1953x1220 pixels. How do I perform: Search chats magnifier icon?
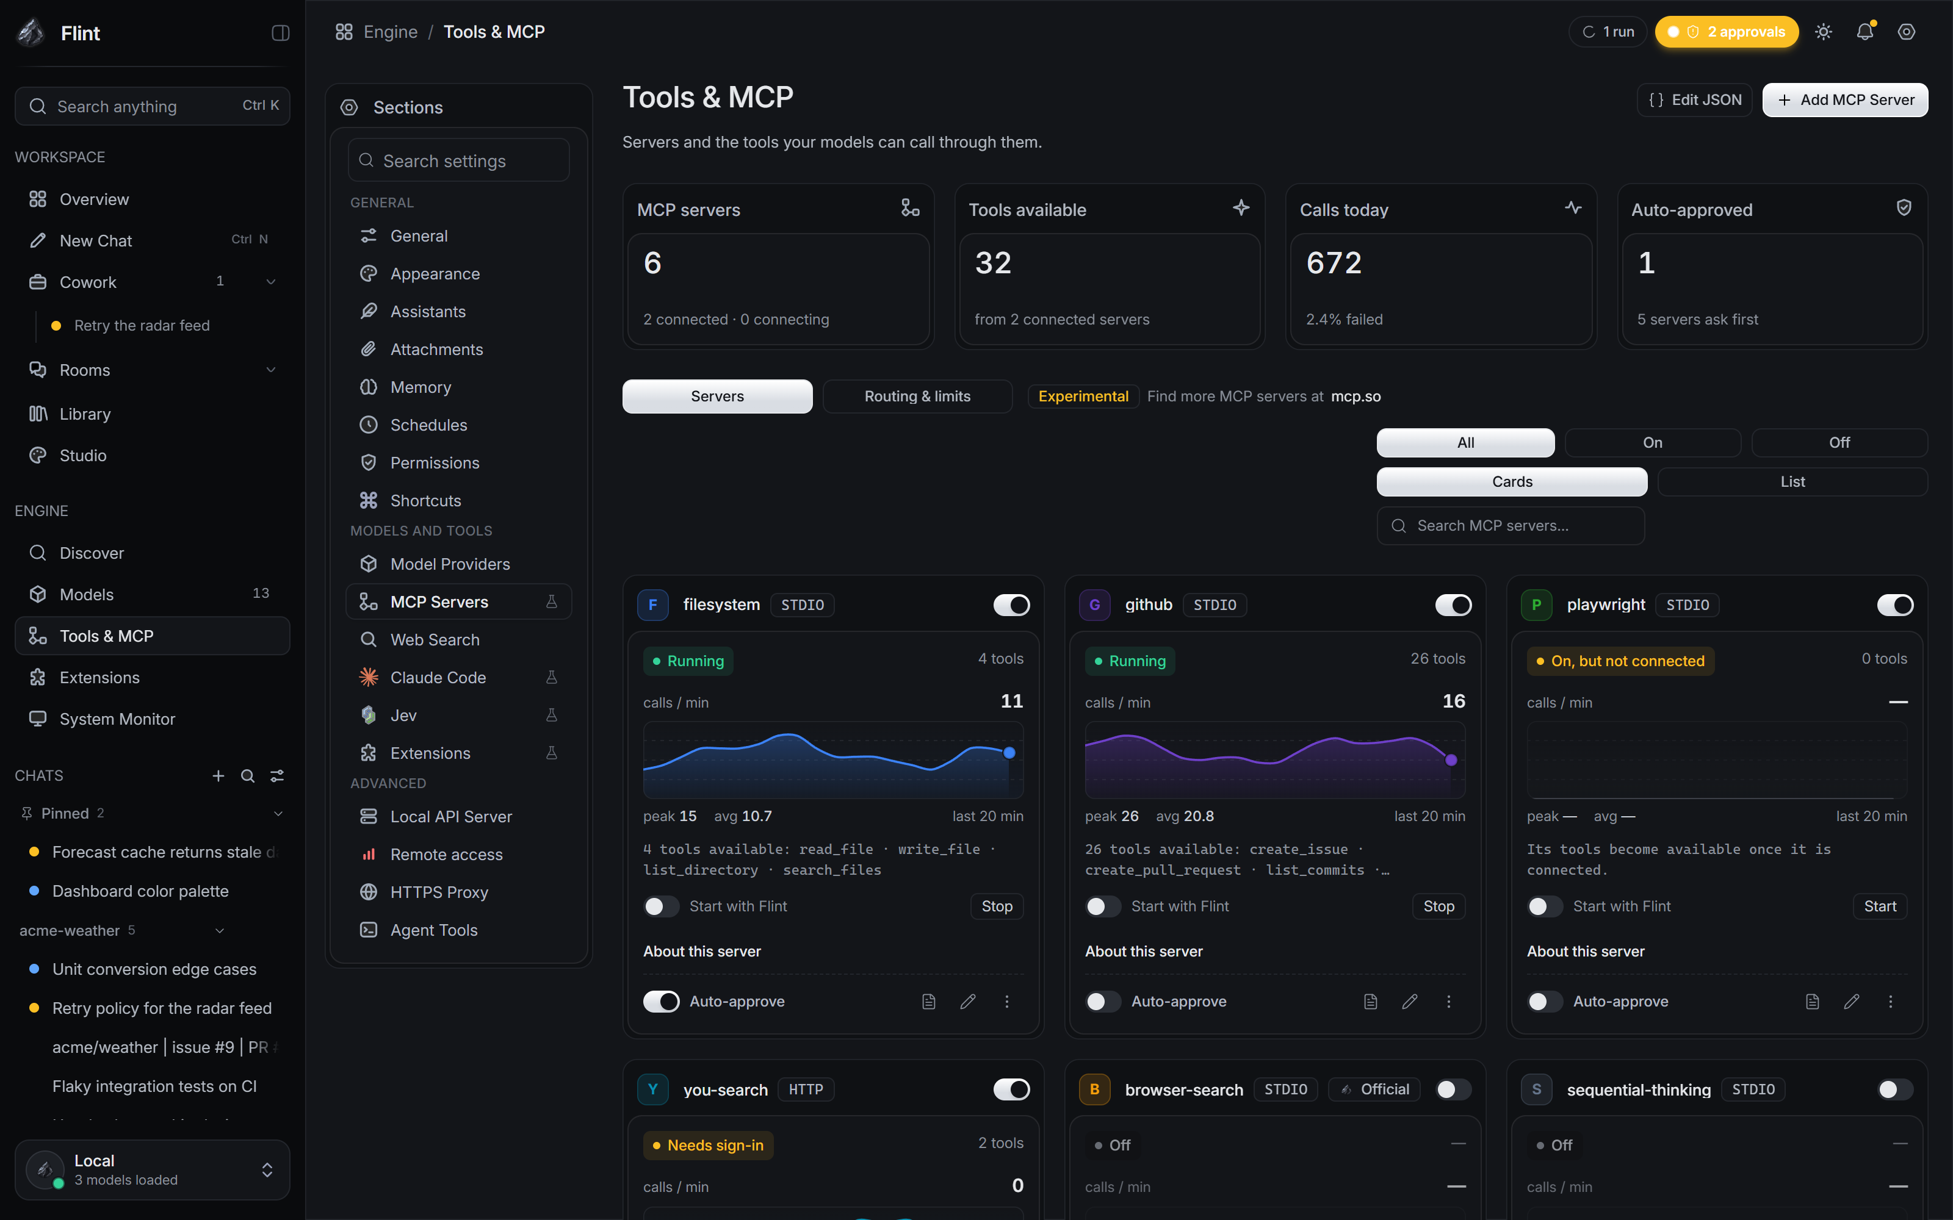[248, 775]
